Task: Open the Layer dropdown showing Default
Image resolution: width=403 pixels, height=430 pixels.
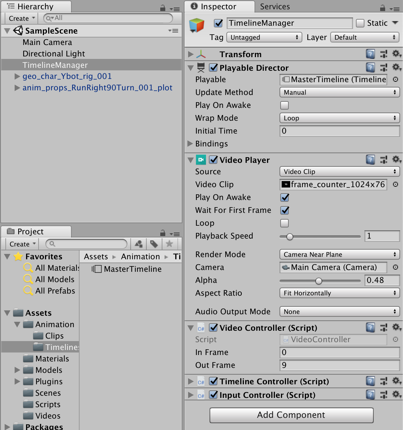Action: [x=365, y=37]
